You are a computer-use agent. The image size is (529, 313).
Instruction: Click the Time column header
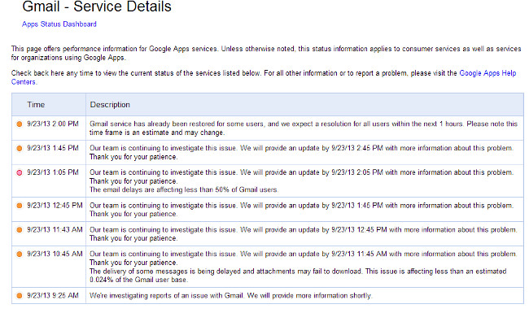coord(36,104)
